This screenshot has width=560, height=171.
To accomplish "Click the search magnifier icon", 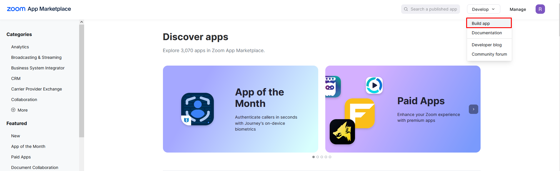I will pyautogui.click(x=406, y=9).
